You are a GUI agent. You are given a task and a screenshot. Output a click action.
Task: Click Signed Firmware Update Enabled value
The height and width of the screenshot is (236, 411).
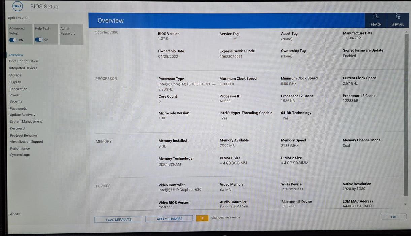349,56
